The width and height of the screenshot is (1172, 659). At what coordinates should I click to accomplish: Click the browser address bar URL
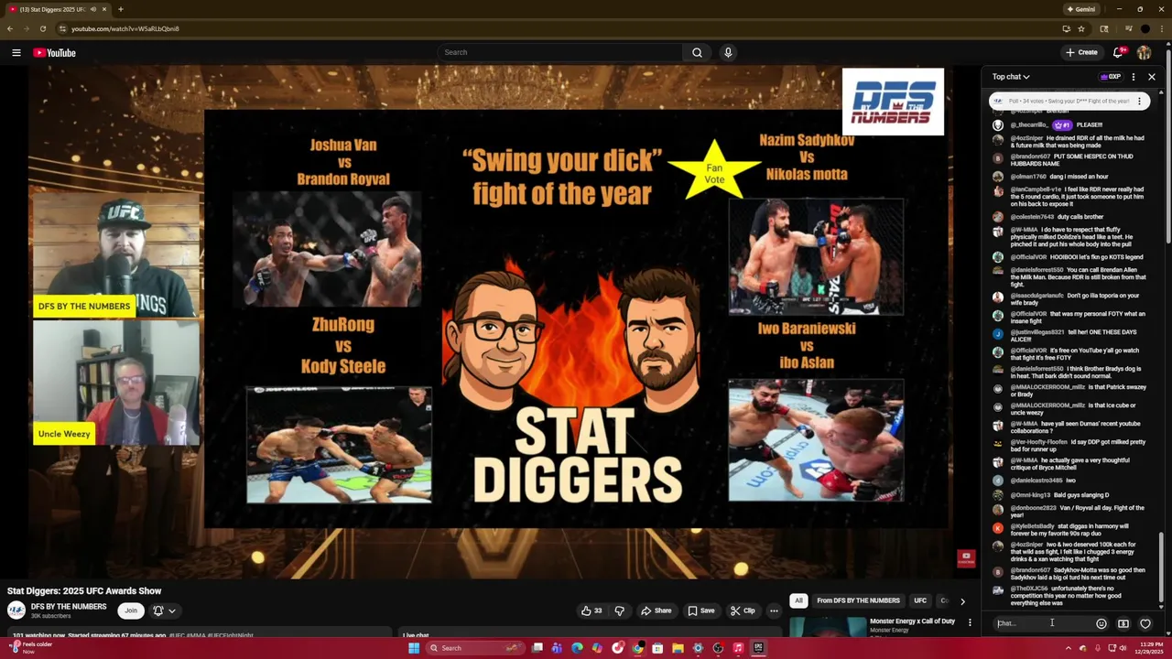(x=125, y=28)
